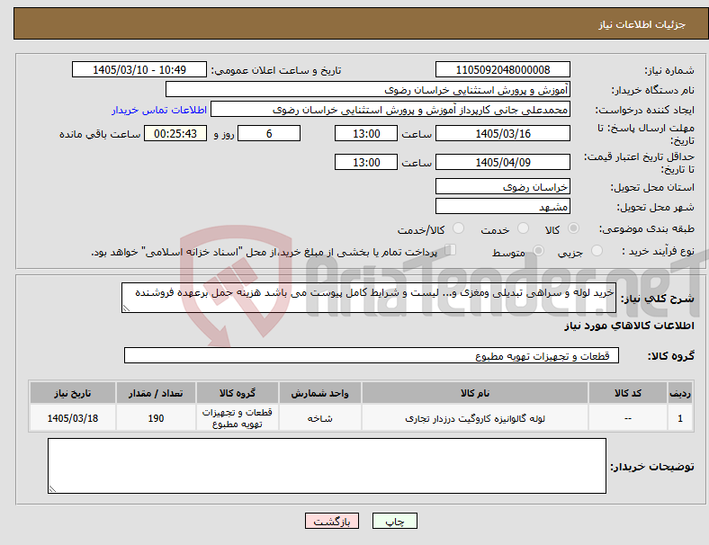Select the کالا/خدمت radio button

(459, 228)
